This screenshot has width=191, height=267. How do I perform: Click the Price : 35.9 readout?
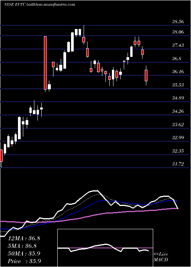click(x=24, y=261)
